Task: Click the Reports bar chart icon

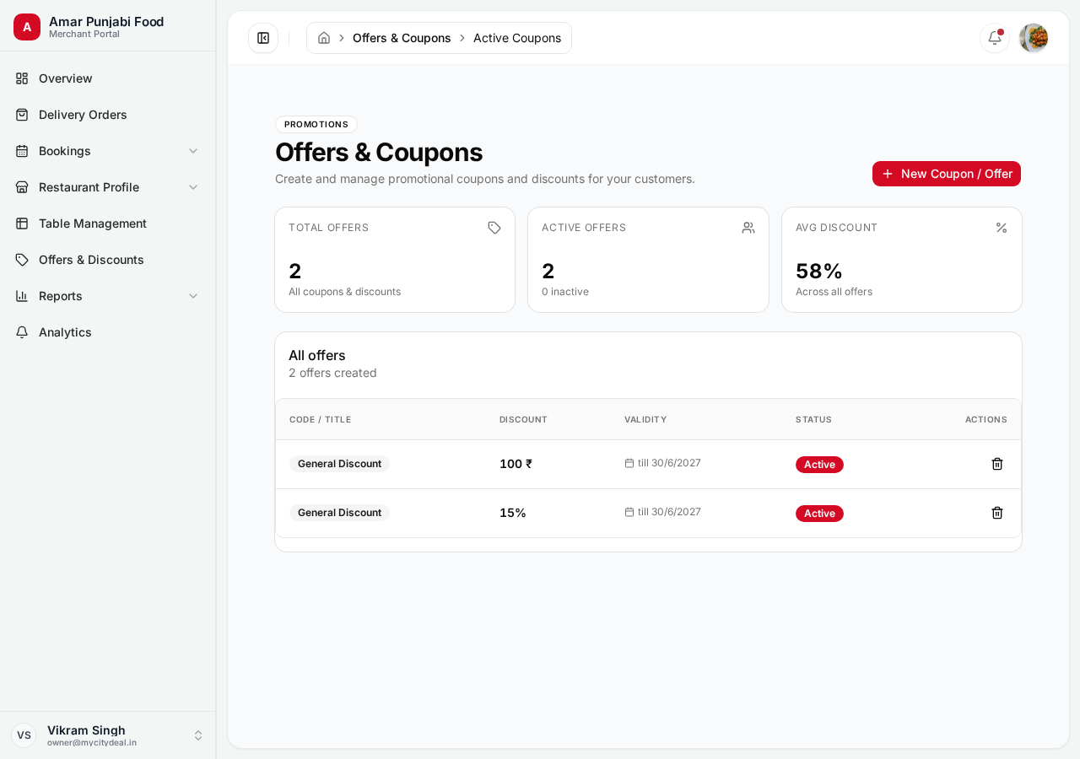Action: point(22,296)
